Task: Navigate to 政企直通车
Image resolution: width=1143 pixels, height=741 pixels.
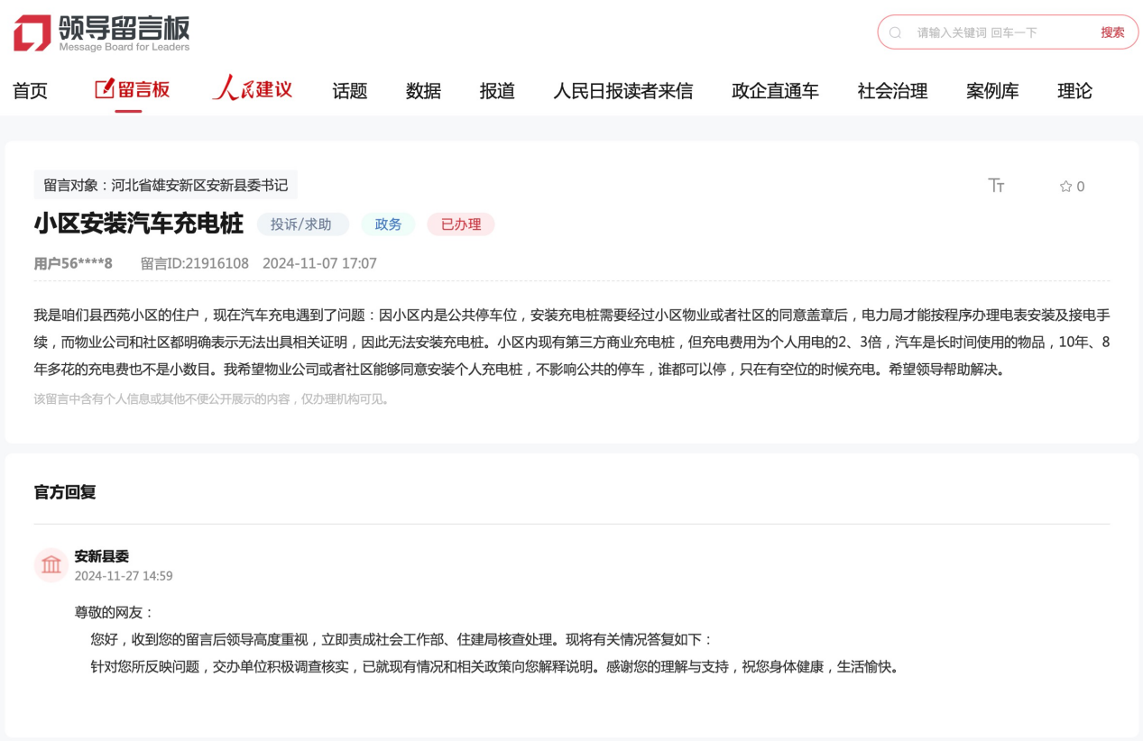Action: pyautogui.click(x=775, y=90)
